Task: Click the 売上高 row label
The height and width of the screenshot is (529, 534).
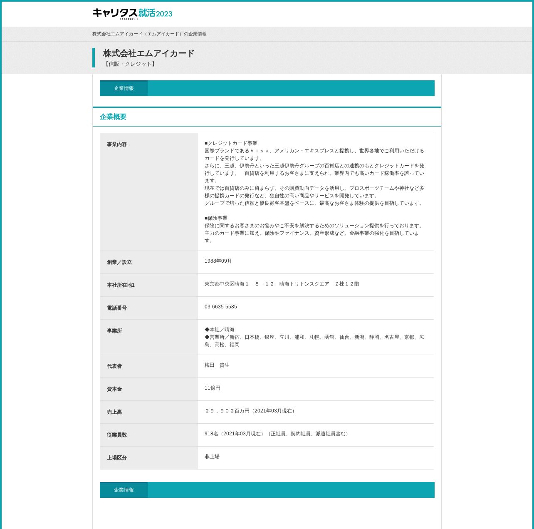Action: 114,412
